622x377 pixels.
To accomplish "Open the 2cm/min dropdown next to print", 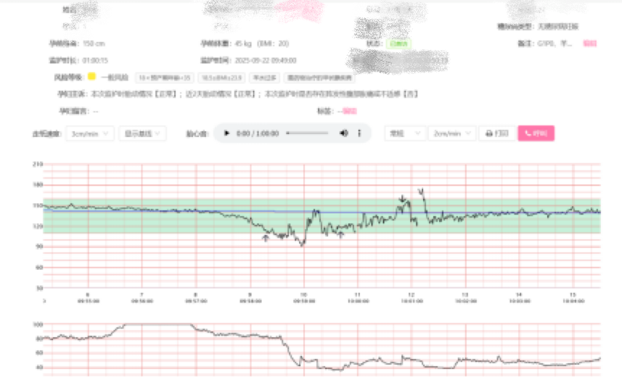I will point(451,133).
